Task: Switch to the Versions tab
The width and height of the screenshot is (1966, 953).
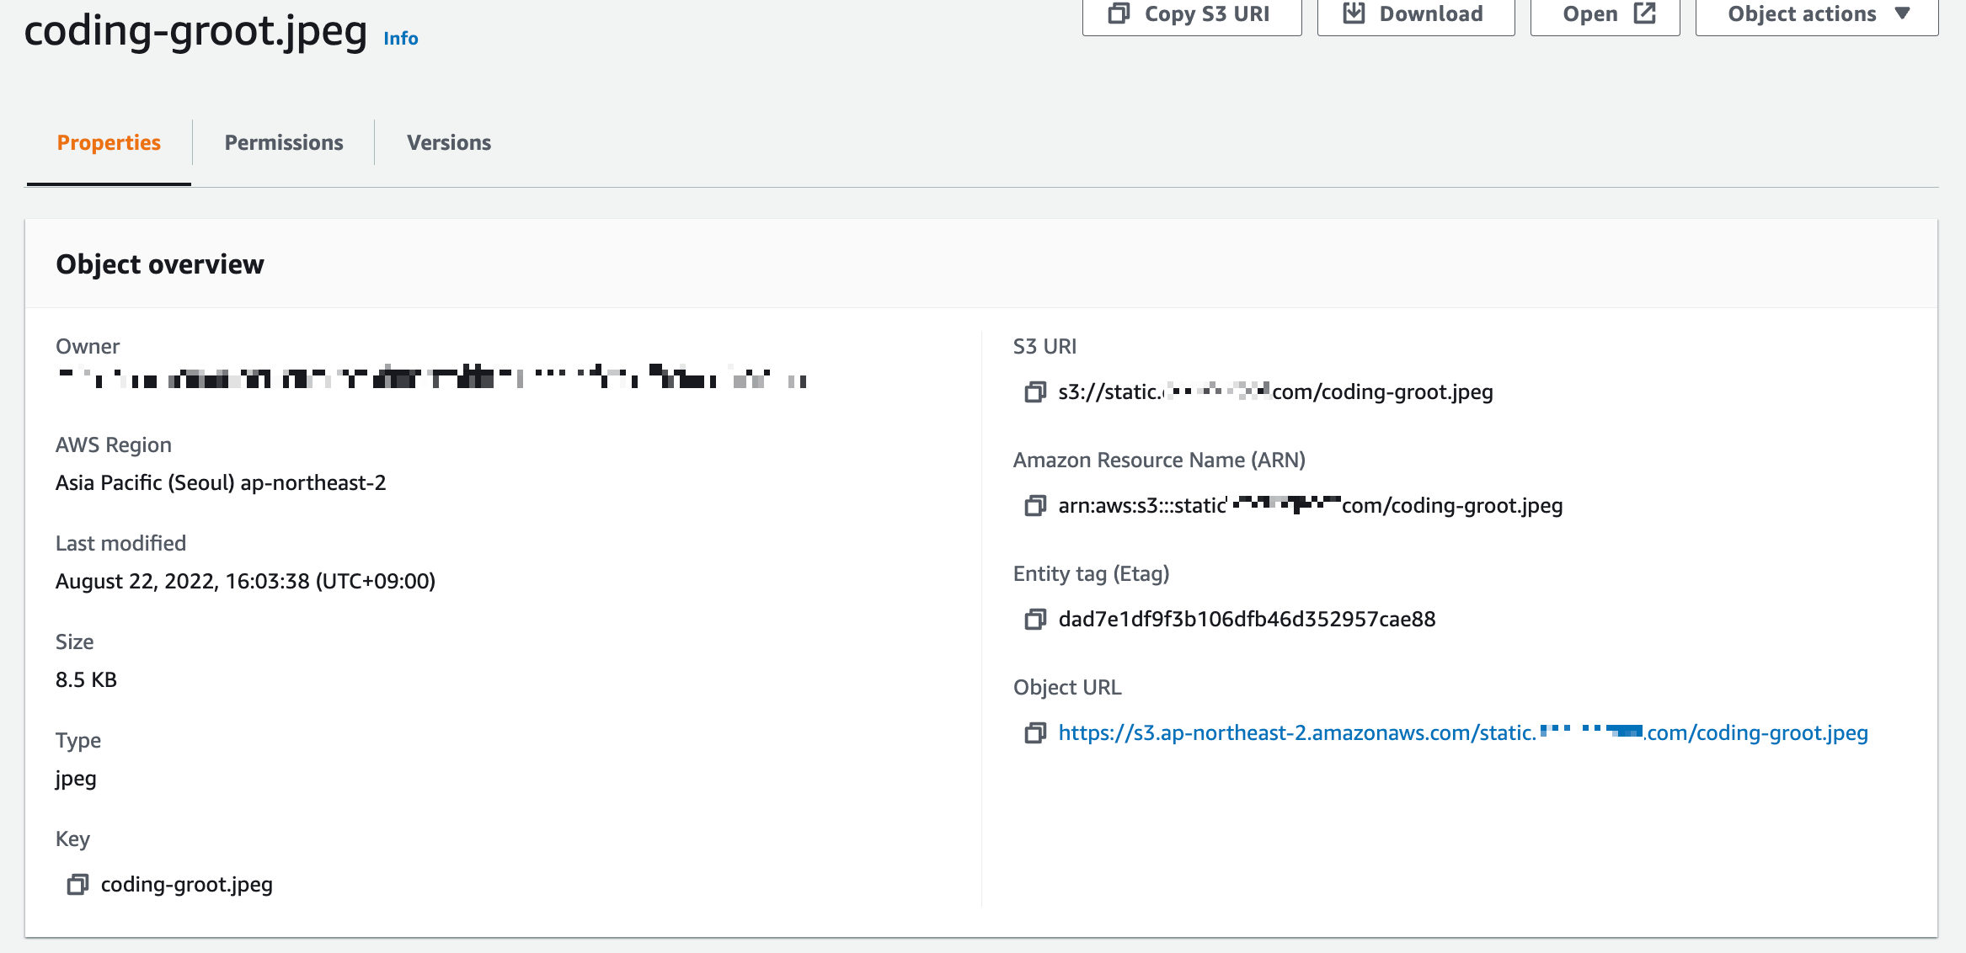Action: tap(449, 143)
